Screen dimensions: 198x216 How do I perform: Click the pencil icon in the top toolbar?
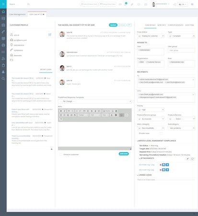click(x=132, y=4)
